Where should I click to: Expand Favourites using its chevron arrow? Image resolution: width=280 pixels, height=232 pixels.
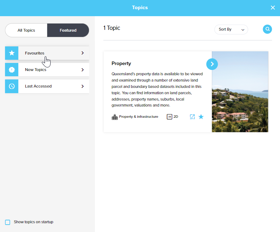(83, 53)
